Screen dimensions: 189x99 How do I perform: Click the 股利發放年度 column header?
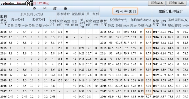pyautogui.click(x=3, y=20)
